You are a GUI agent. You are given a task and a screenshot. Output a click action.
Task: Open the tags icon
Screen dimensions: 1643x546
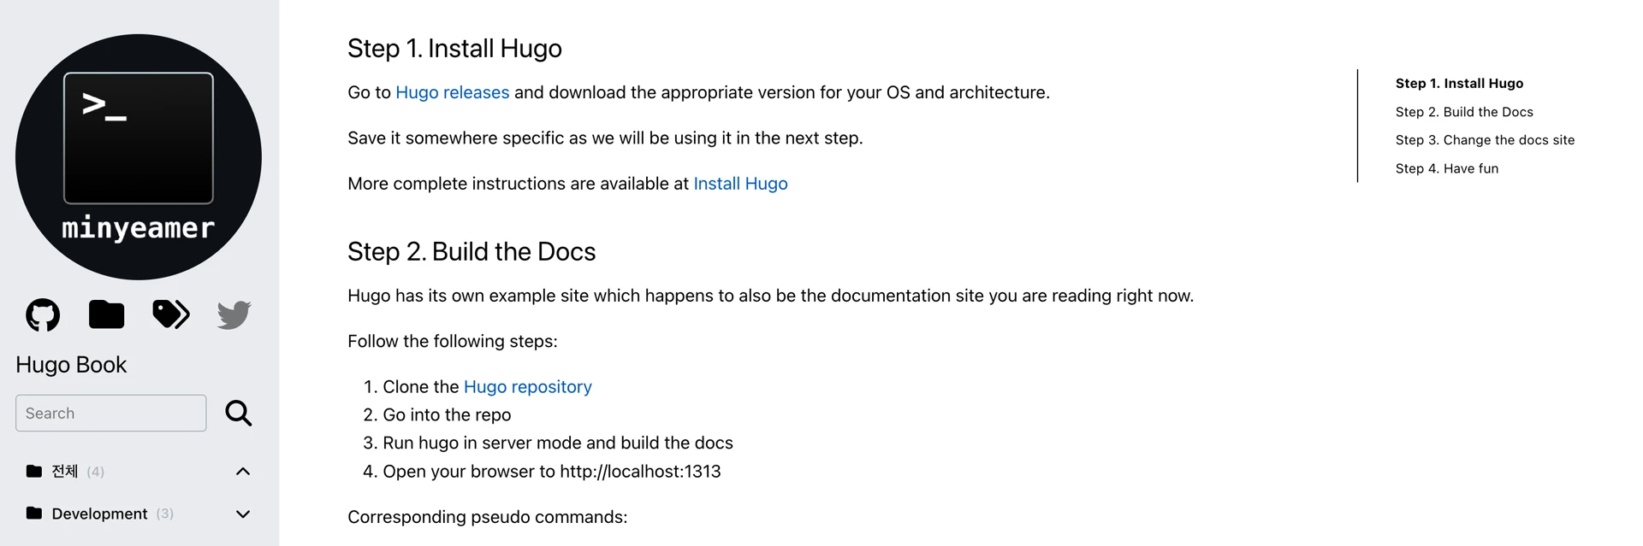click(x=171, y=314)
